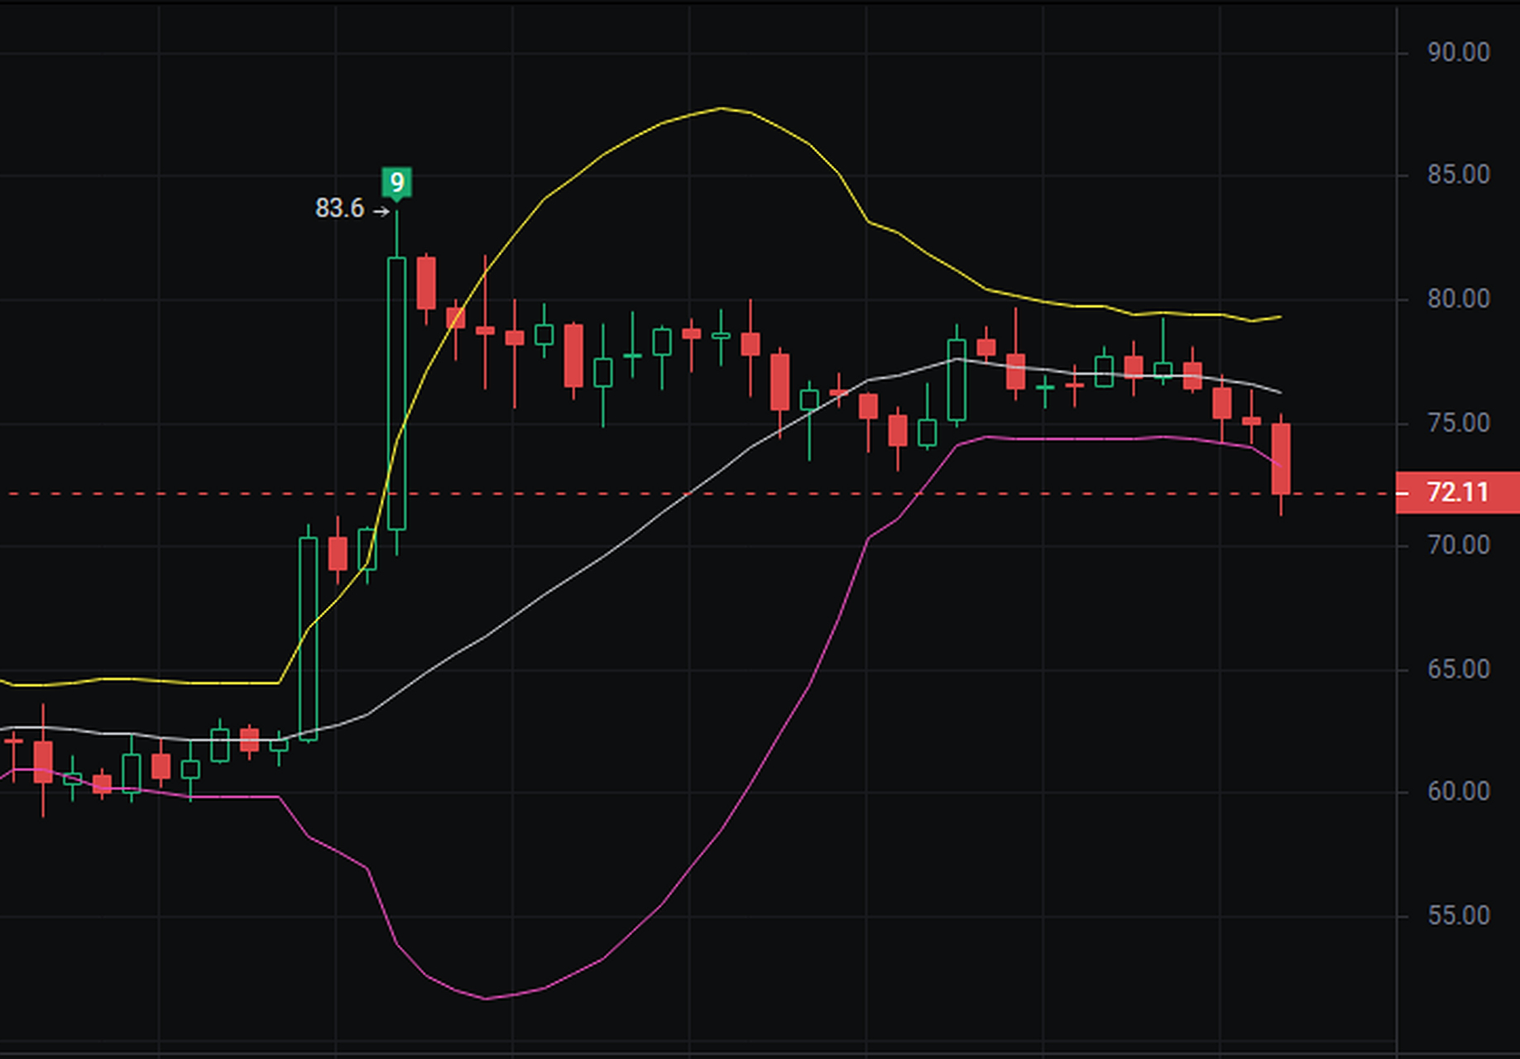Click the arrow beside the 83.6 label
The image size is (1520, 1059).
(381, 212)
